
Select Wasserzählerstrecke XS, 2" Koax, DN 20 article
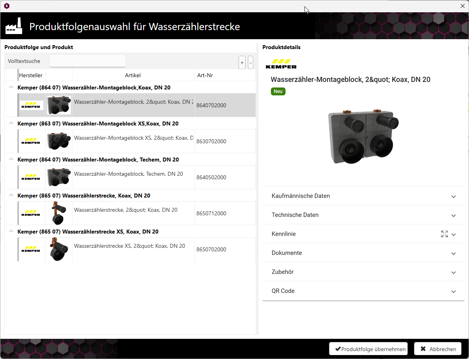pos(130,246)
